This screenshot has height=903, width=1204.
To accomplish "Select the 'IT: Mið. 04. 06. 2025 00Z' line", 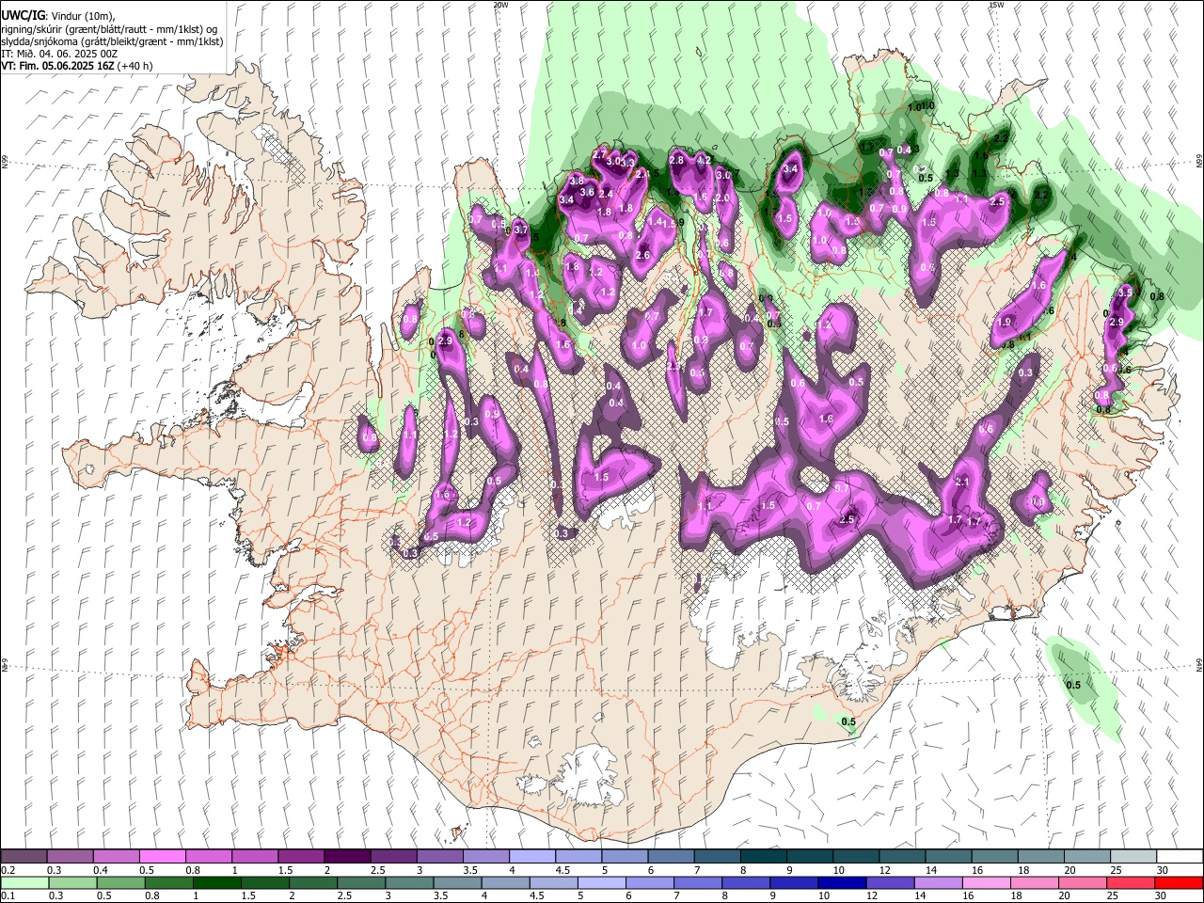I will click(59, 54).
